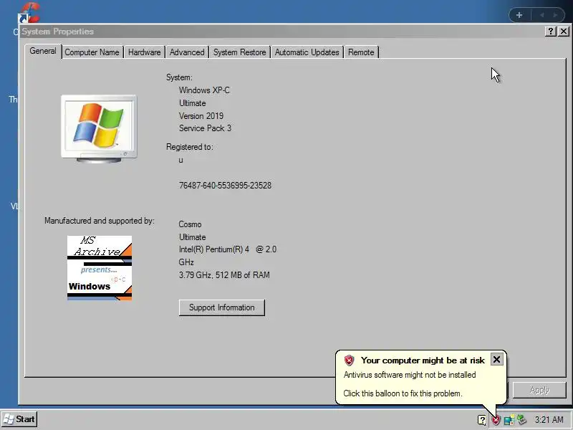Click the red security shield tray icon
Screen dimensions: 573x430
(x=496, y=420)
